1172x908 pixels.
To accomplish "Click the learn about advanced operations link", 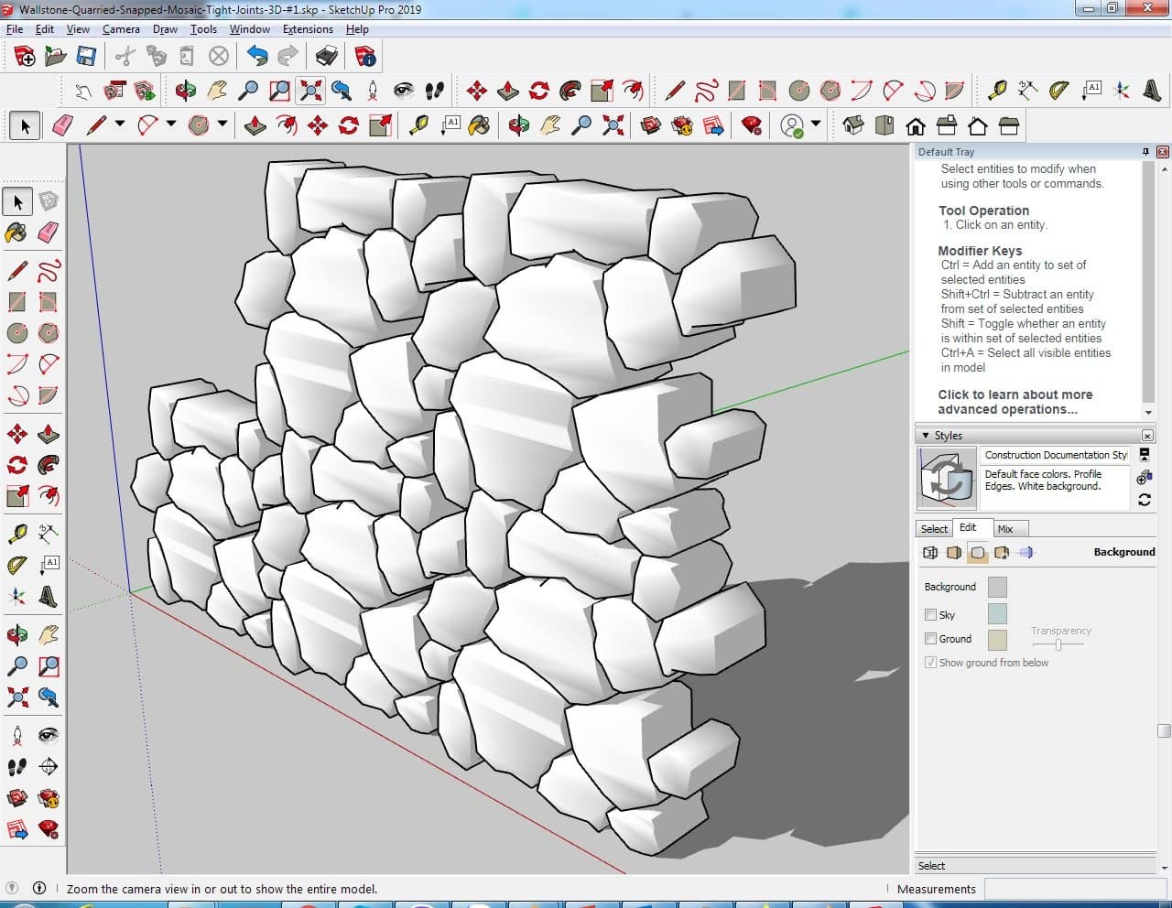I will click(x=1015, y=402).
